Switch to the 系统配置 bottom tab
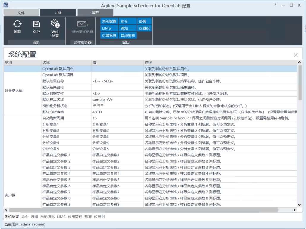The image size is (306, 229). click(12, 217)
